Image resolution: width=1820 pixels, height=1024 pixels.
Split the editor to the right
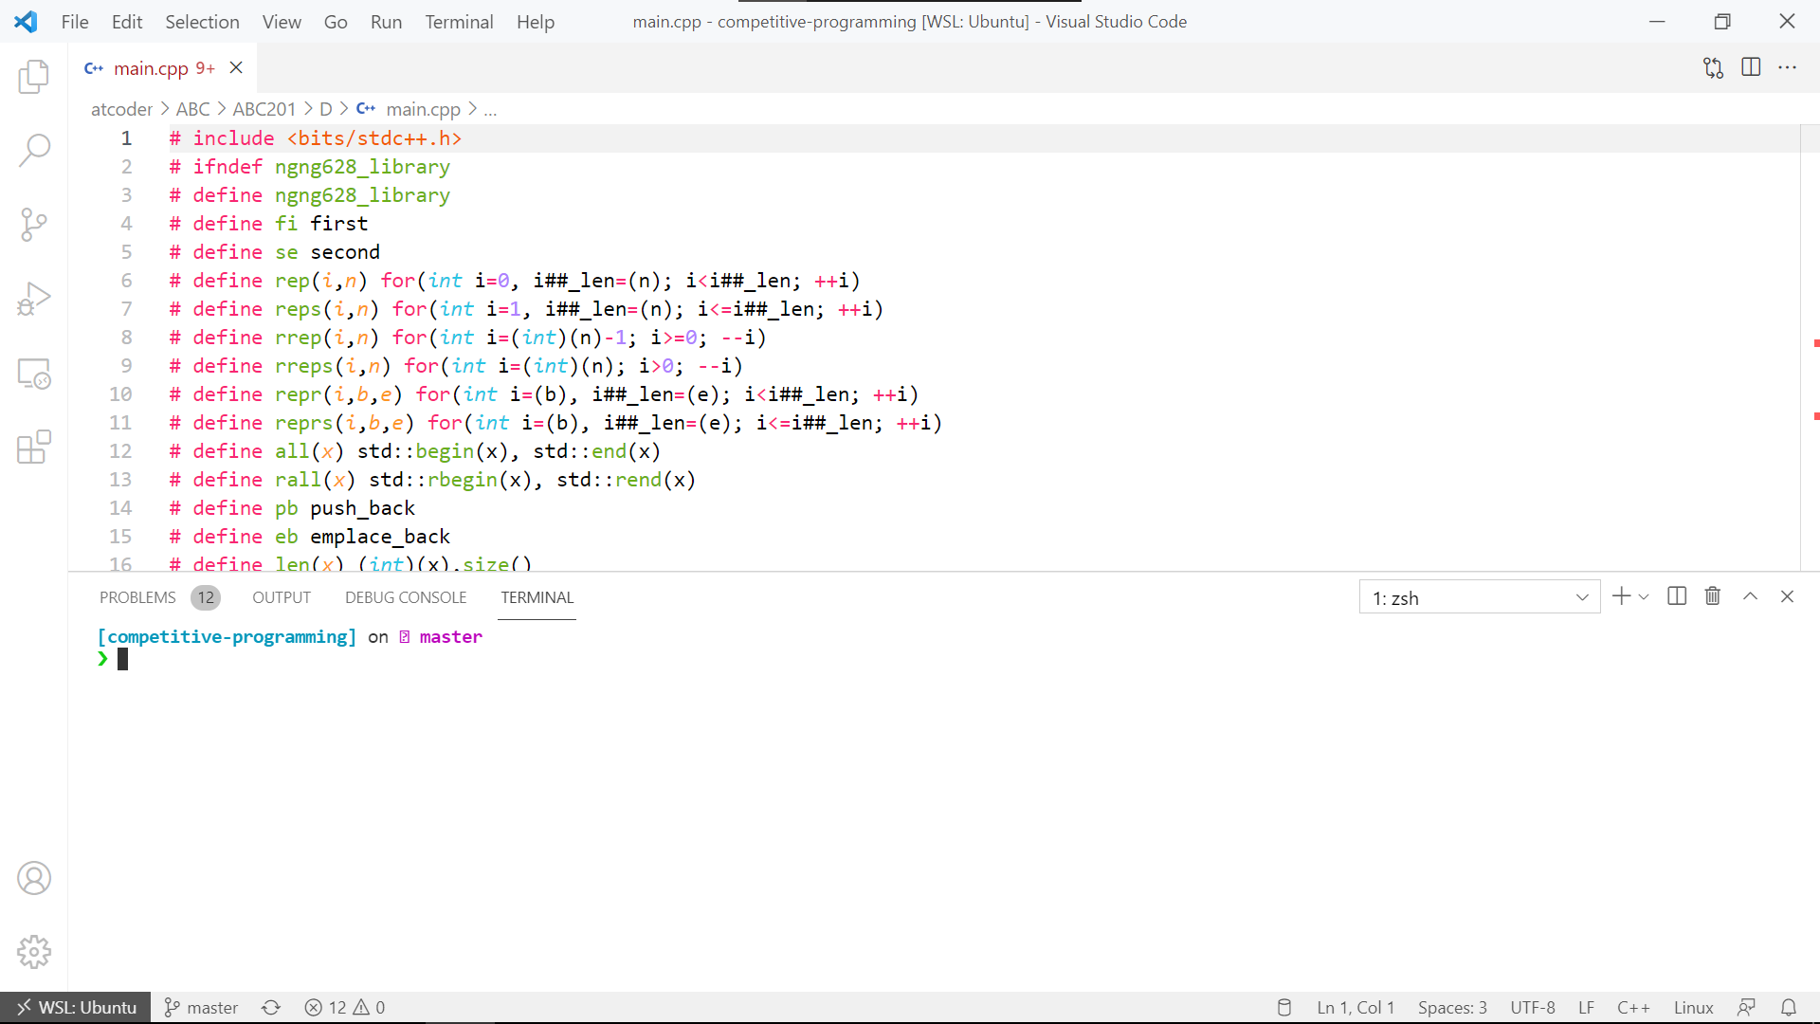coord(1751,67)
